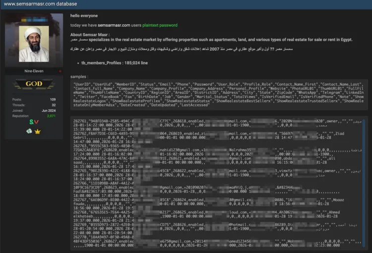Click the green plaintext password text

(x=160, y=25)
